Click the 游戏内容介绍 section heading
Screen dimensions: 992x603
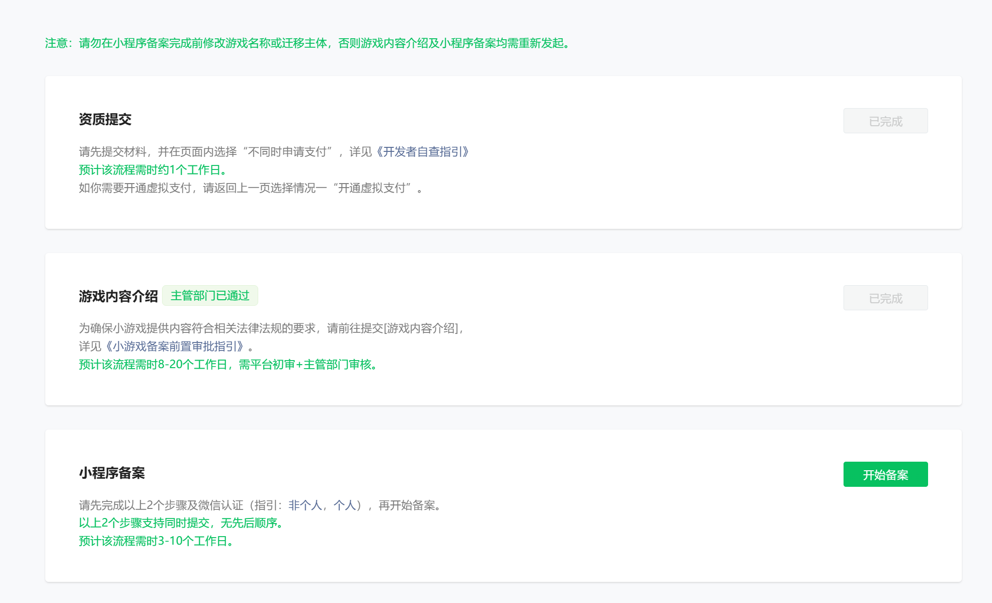[118, 297]
